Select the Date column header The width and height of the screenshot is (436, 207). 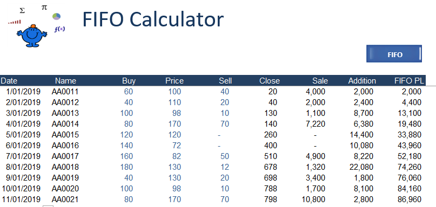click(9, 81)
